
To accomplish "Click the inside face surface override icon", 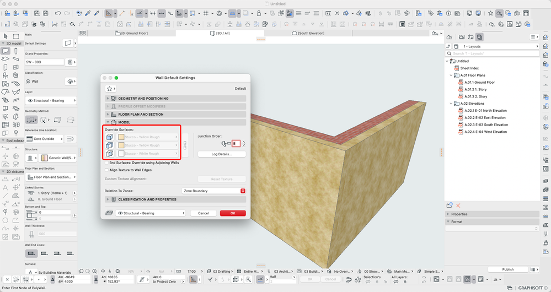I will pyautogui.click(x=110, y=153).
